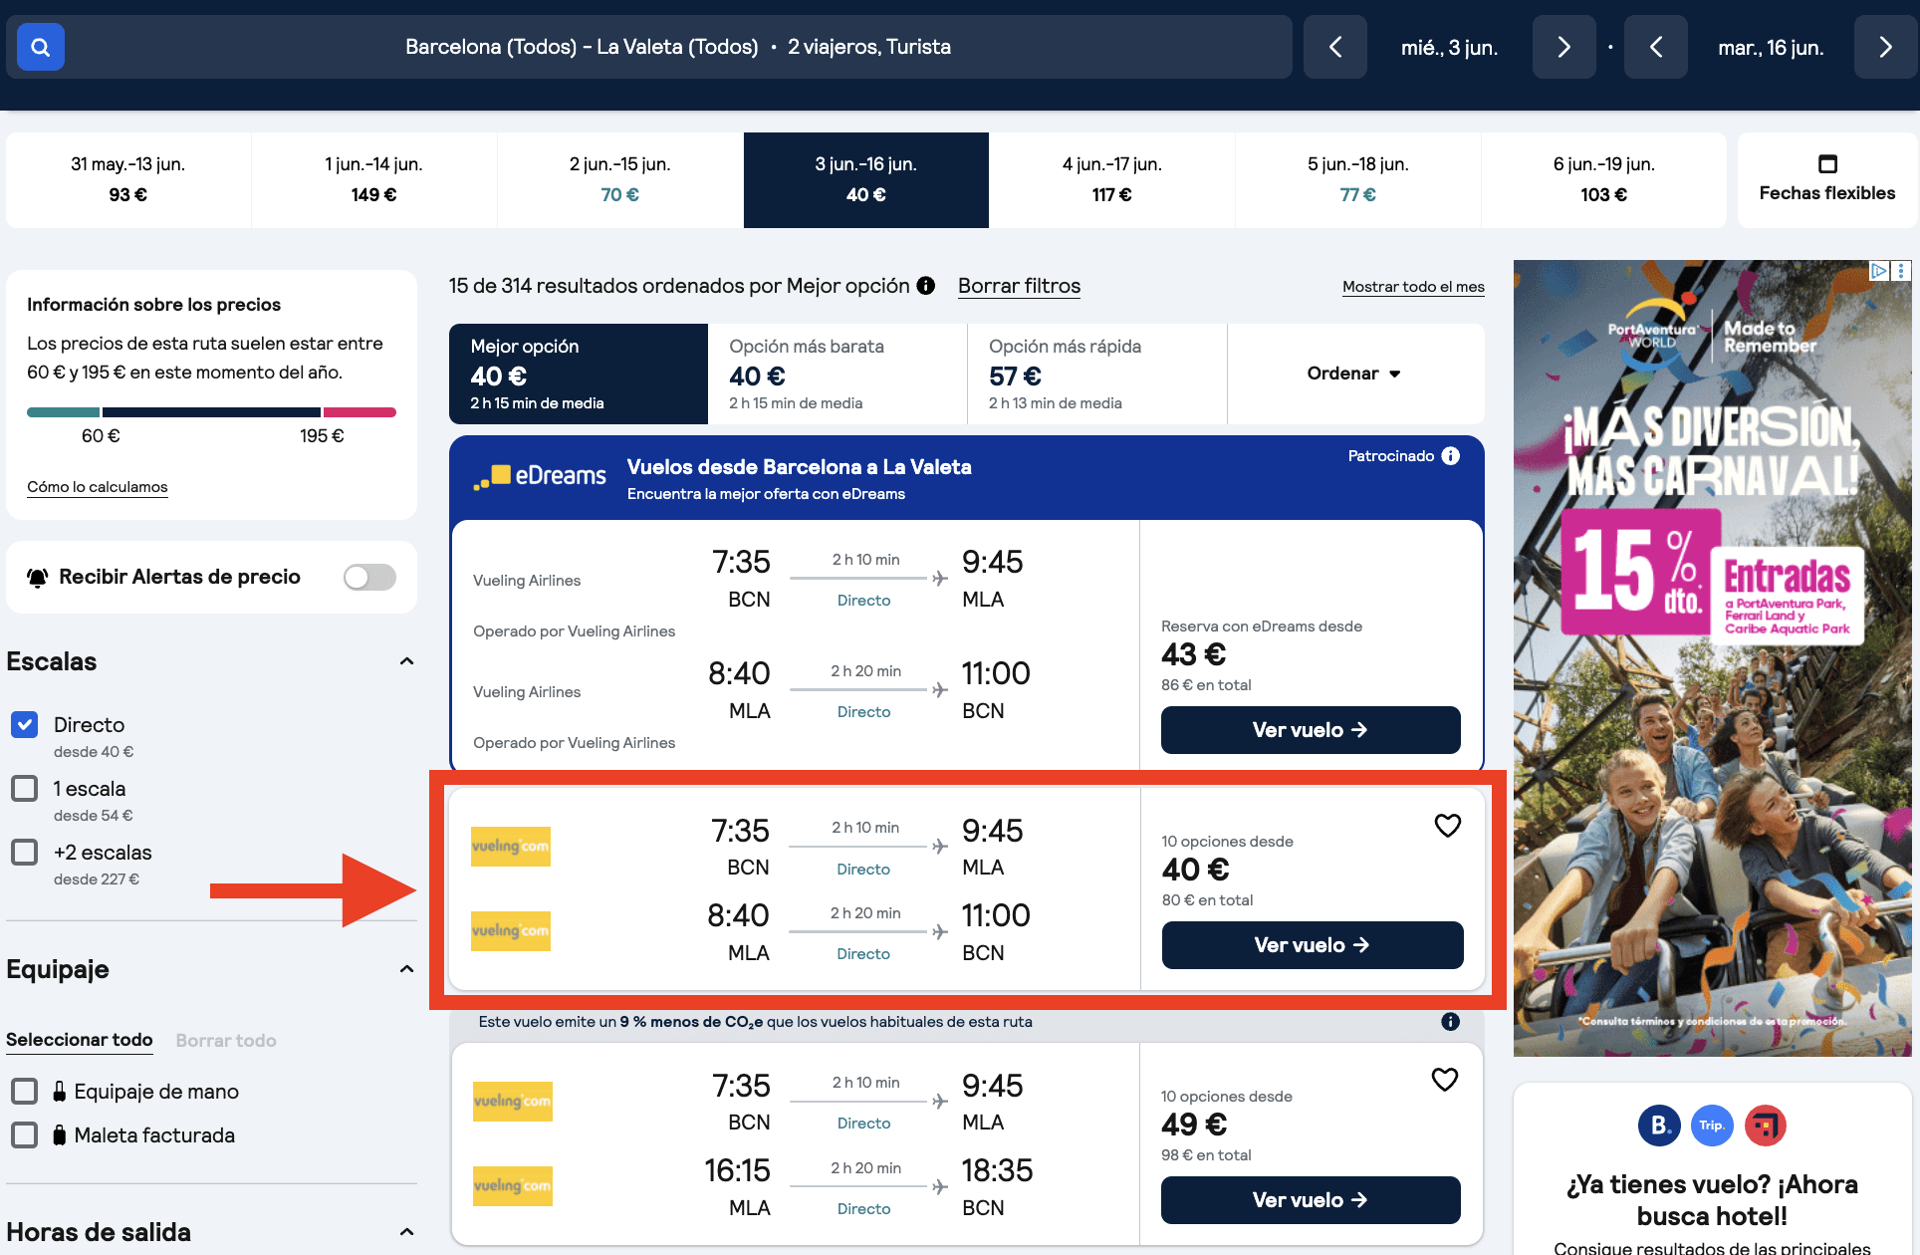This screenshot has height=1255, width=1920.
Task: Open Fechas flexibles option
Action: coord(1827,179)
